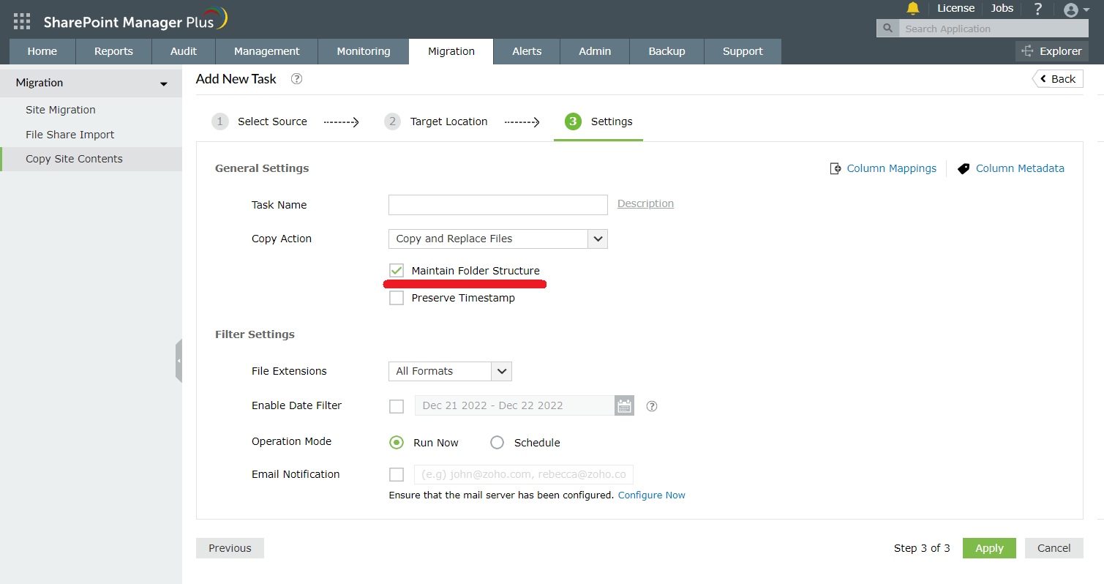Click the Task Name input field
This screenshot has height=584, width=1104.
(497, 205)
